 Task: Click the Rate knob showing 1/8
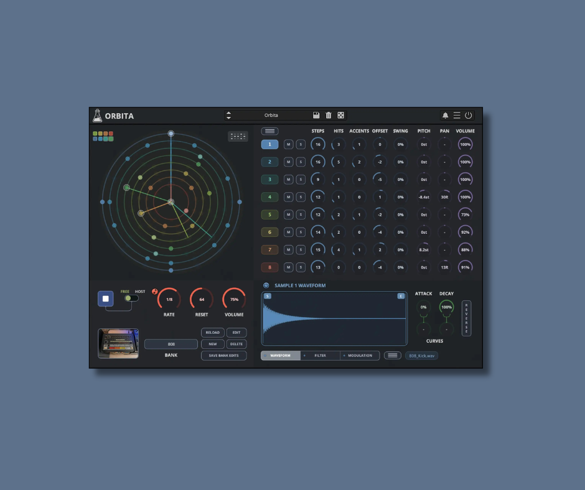point(169,299)
